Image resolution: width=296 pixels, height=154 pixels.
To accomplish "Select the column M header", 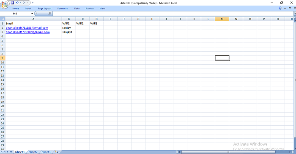I will [x=222, y=19].
